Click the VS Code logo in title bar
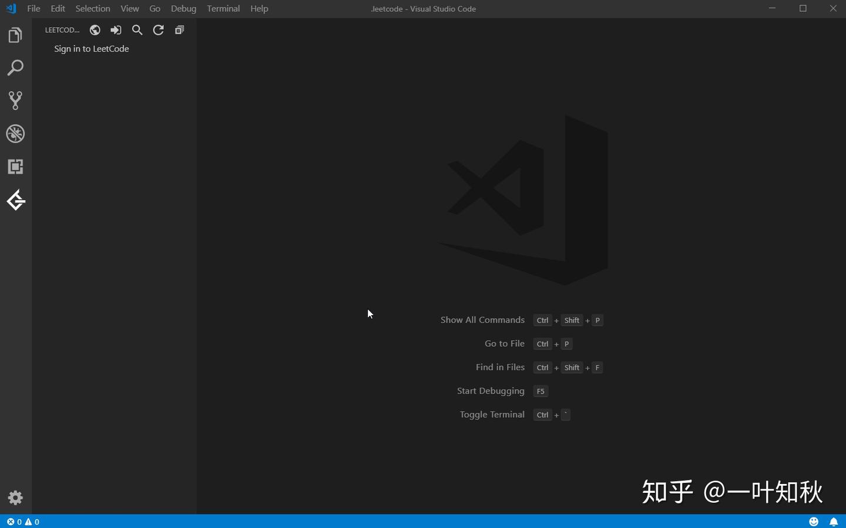Screen dimensions: 846x528 [x=11, y=9]
